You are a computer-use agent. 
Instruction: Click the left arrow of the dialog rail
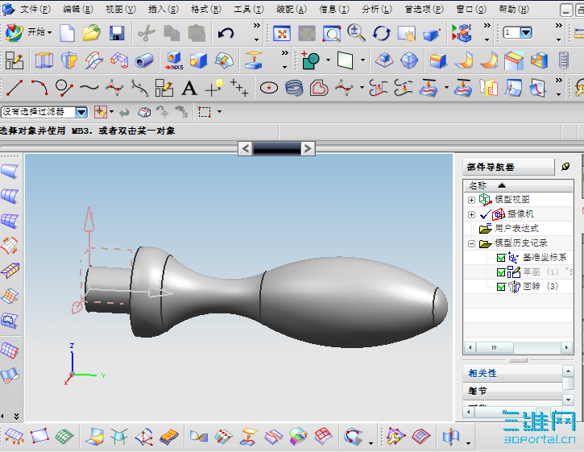tap(246, 149)
